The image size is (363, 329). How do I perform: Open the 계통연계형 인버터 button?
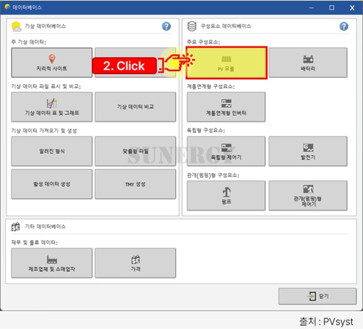(226, 107)
